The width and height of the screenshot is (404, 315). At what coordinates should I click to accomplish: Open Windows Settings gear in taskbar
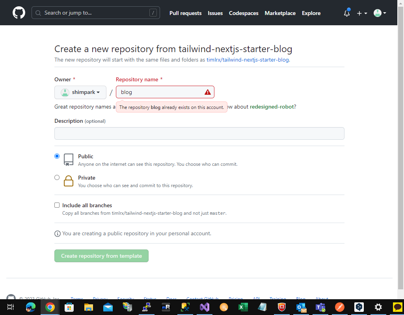coord(378,307)
